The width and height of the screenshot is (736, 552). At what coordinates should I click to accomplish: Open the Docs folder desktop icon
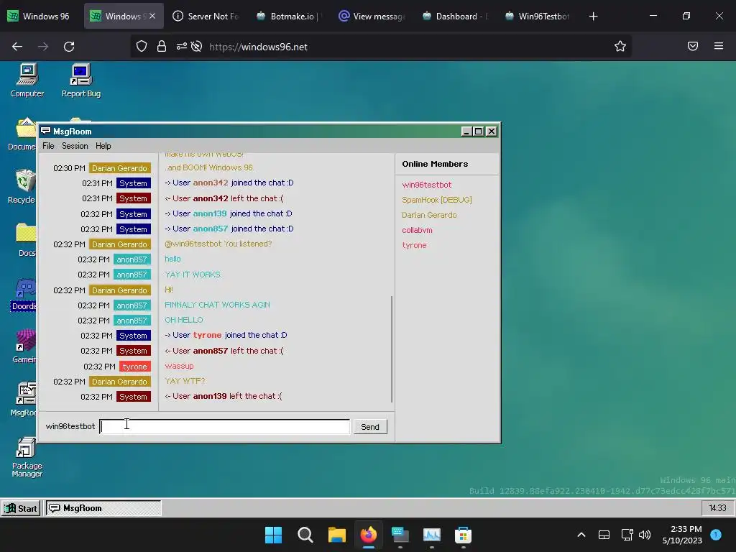(x=25, y=239)
